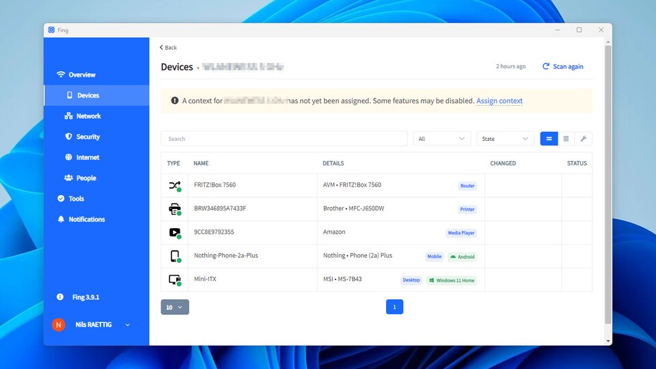Click the user avatar with the letter N
Screen dimensions: 656x369
click(59, 325)
